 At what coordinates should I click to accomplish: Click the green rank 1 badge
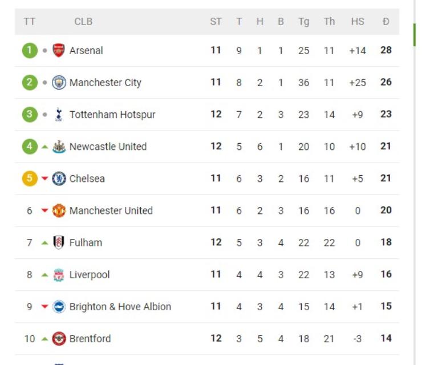30,50
